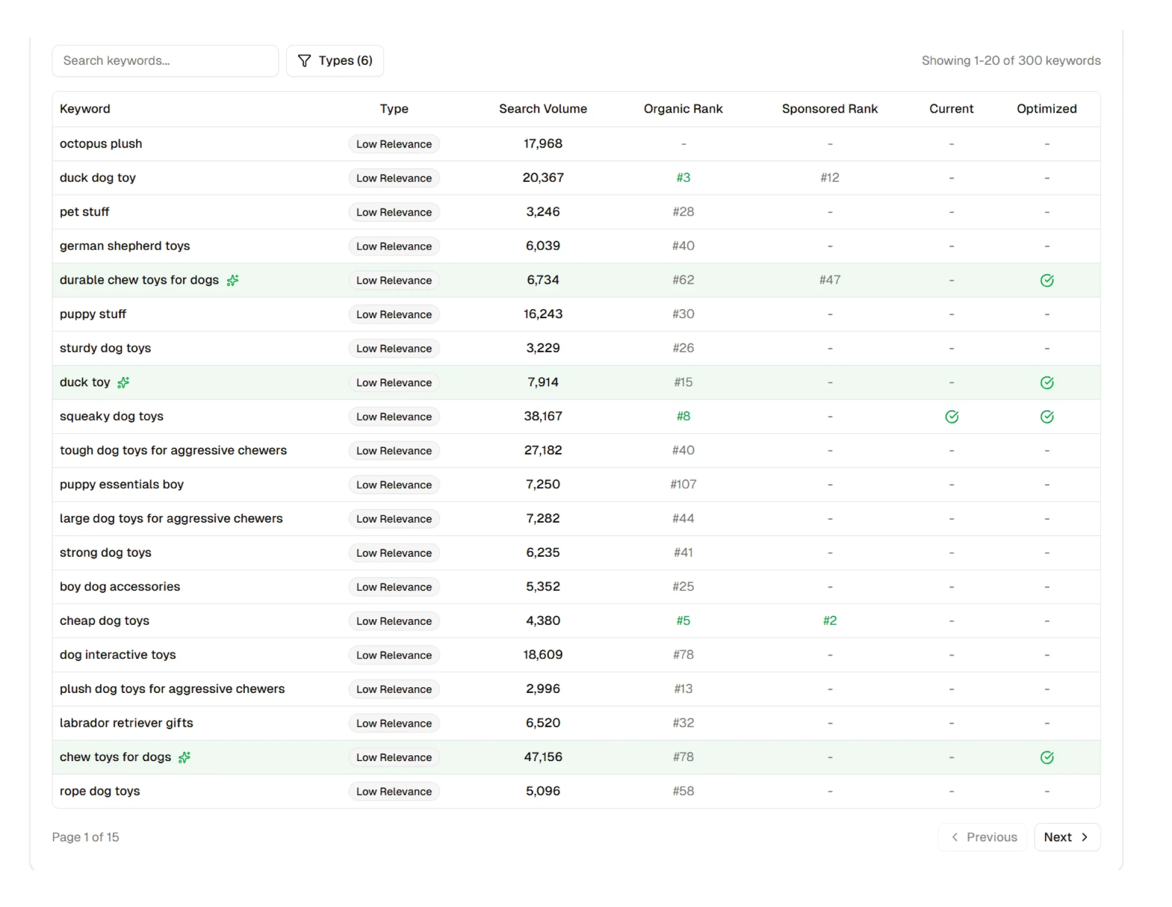Click the Optimized check icon for duck toy
Viewport: 1172px width, 907px height.
point(1047,382)
